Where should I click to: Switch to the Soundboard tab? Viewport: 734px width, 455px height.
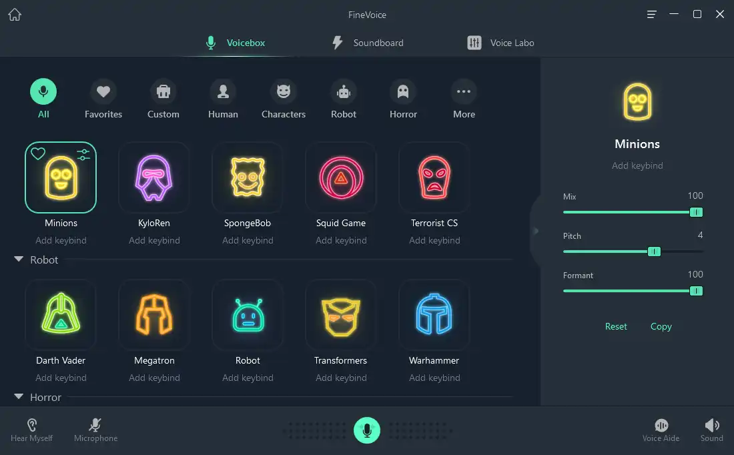pyautogui.click(x=368, y=43)
